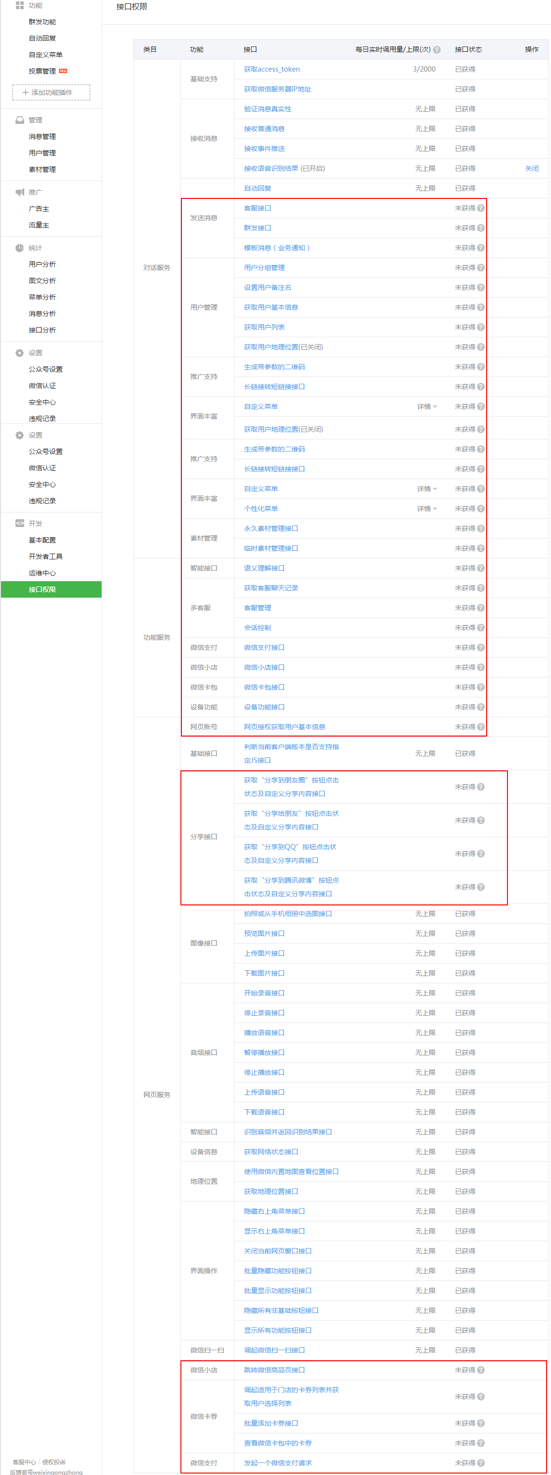Select 接口权限 in the sidebar menu

43,589
